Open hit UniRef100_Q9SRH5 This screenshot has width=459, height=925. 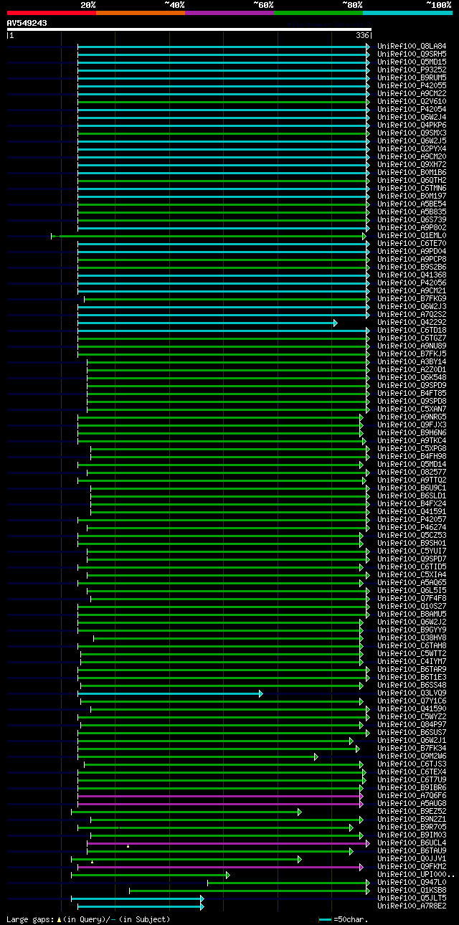412,54
